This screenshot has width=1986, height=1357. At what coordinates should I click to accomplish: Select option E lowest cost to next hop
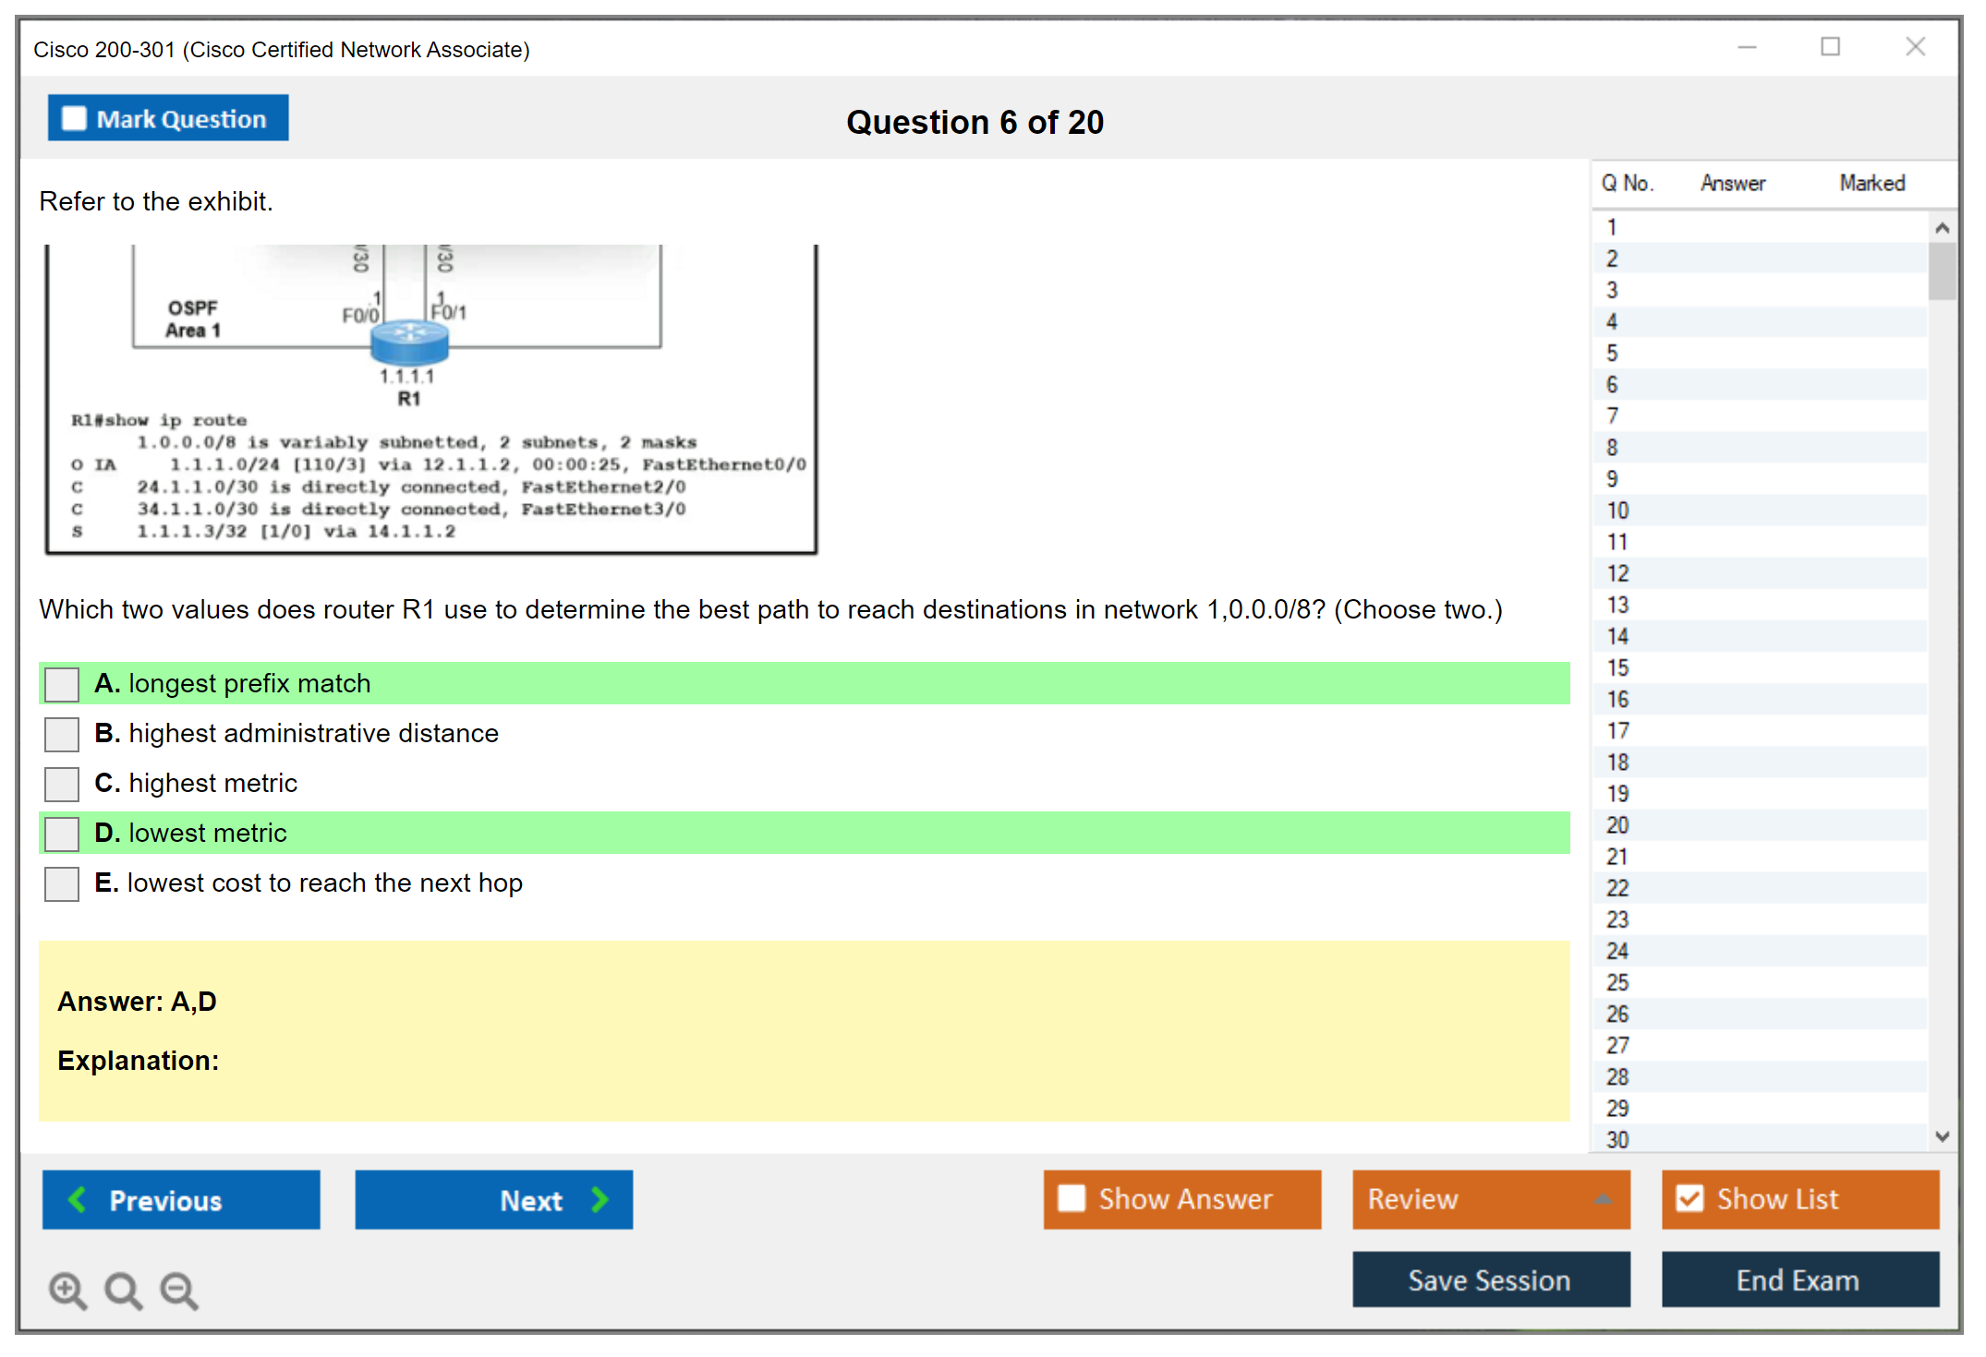[62, 883]
